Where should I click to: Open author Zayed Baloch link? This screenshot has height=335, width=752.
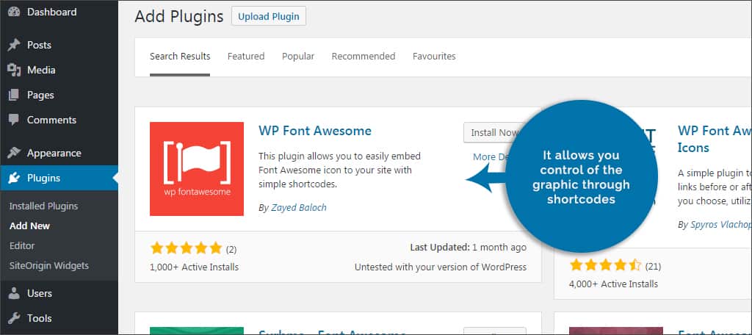tap(299, 208)
